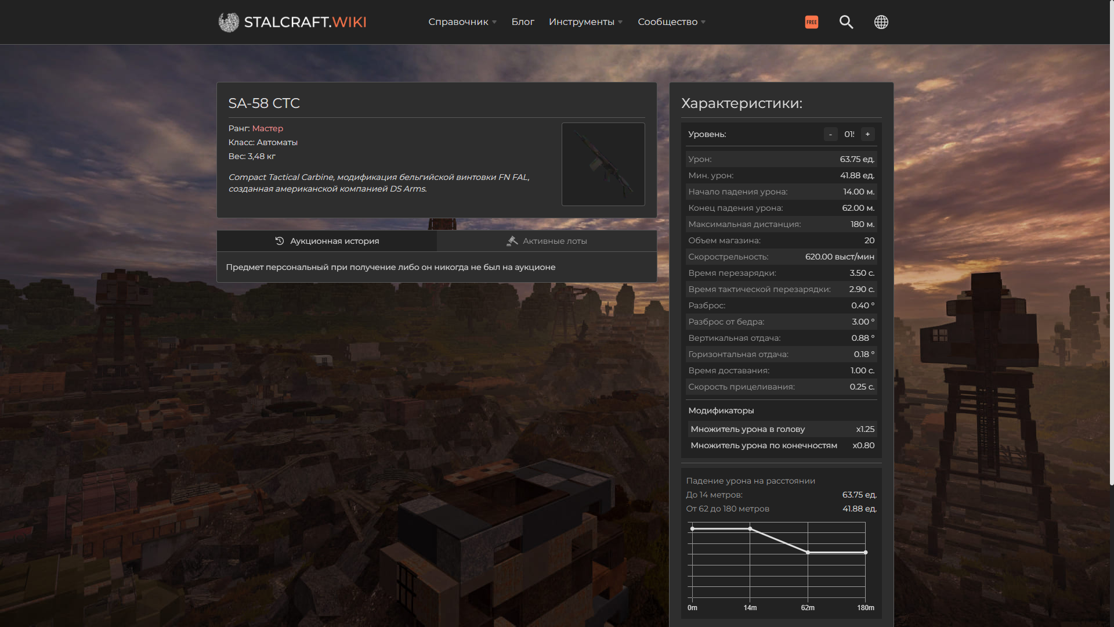Select the Время тактической перезарядки row

(x=782, y=289)
